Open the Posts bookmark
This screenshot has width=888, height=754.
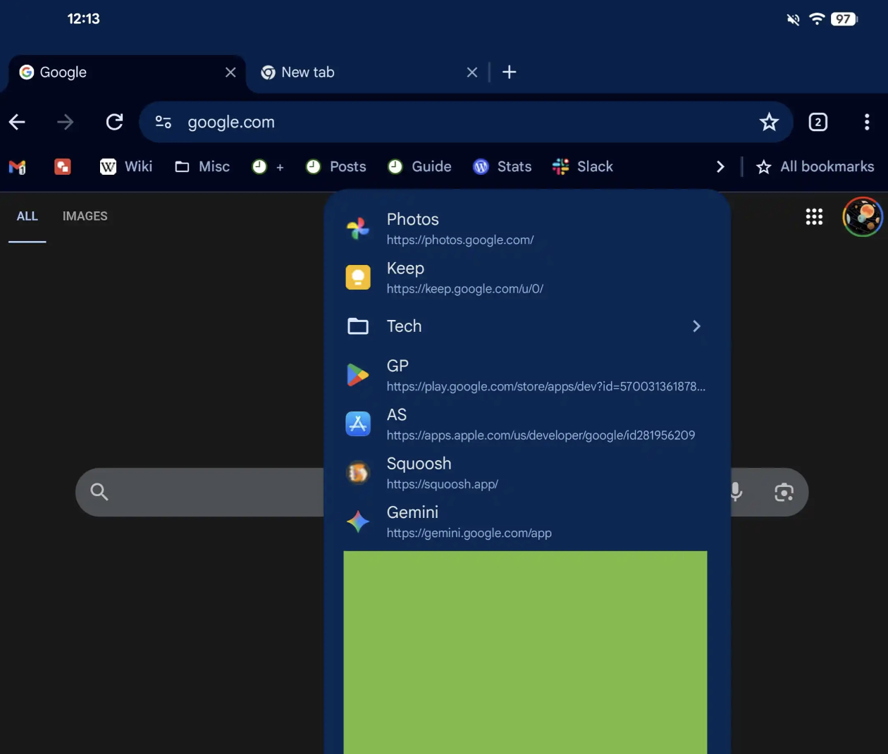pyautogui.click(x=336, y=166)
